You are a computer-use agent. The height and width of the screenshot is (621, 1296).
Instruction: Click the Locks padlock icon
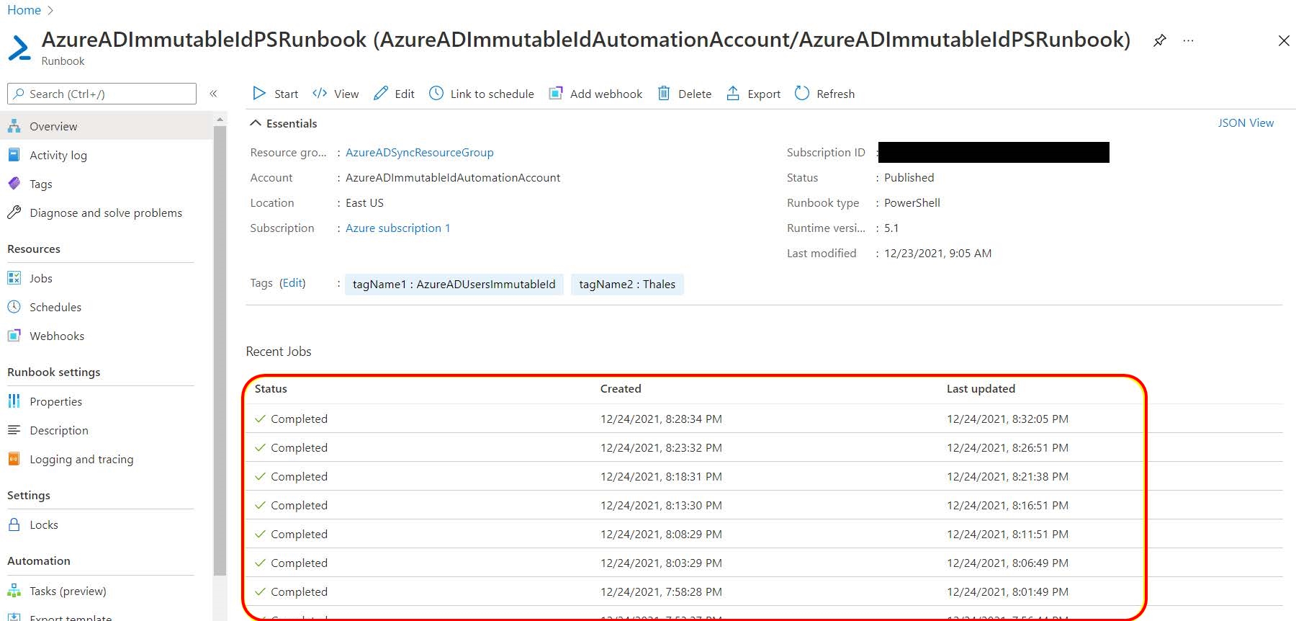pos(14,524)
